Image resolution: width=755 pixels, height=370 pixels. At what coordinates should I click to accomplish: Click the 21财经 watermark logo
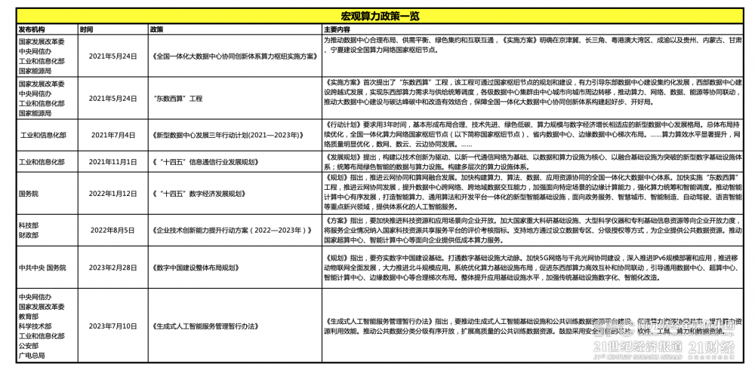[x=712, y=347]
